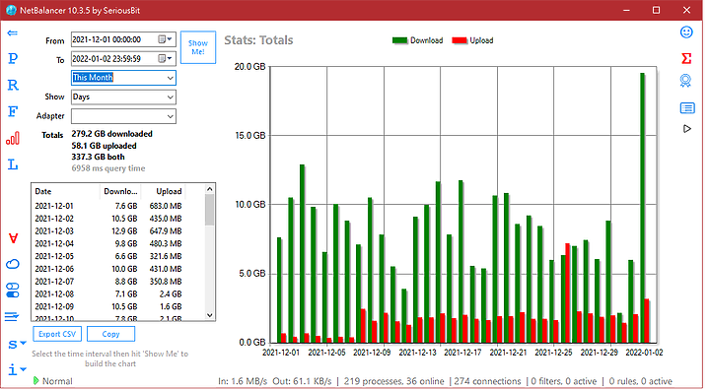
Task: Click the tallest green download bar for 2022-01-02
Action: click(x=643, y=208)
